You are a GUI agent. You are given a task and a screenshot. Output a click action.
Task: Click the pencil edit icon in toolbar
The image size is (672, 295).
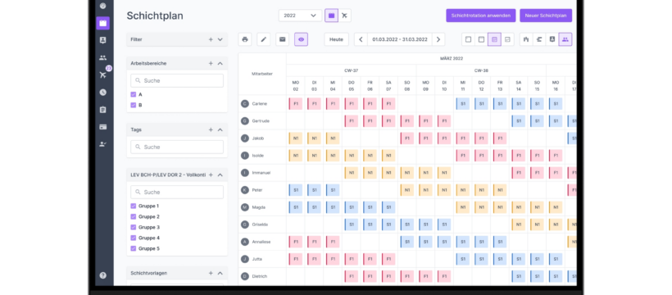coord(264,39)
